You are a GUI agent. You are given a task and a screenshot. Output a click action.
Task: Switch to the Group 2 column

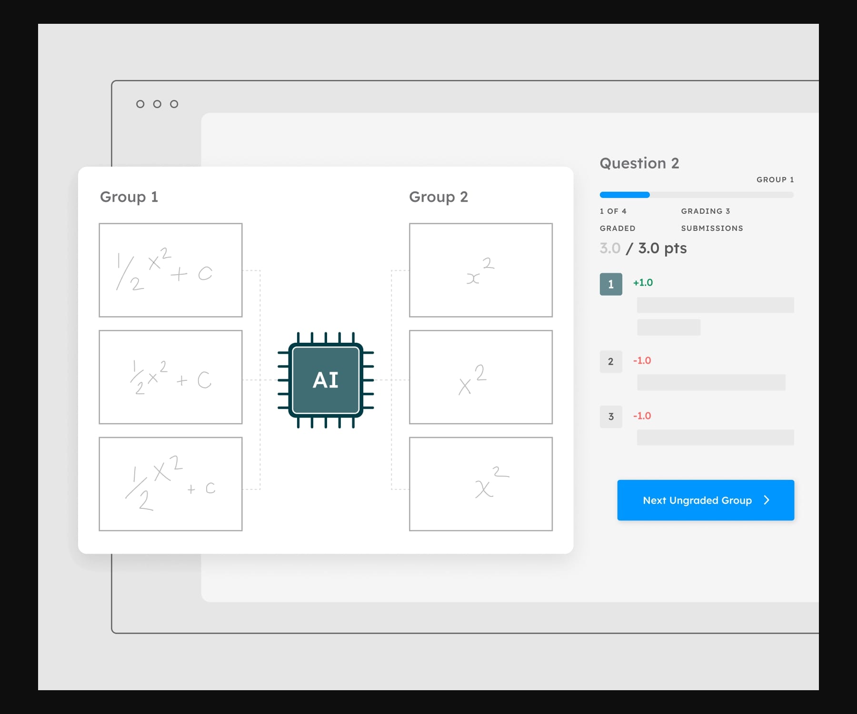coord(438,197)
